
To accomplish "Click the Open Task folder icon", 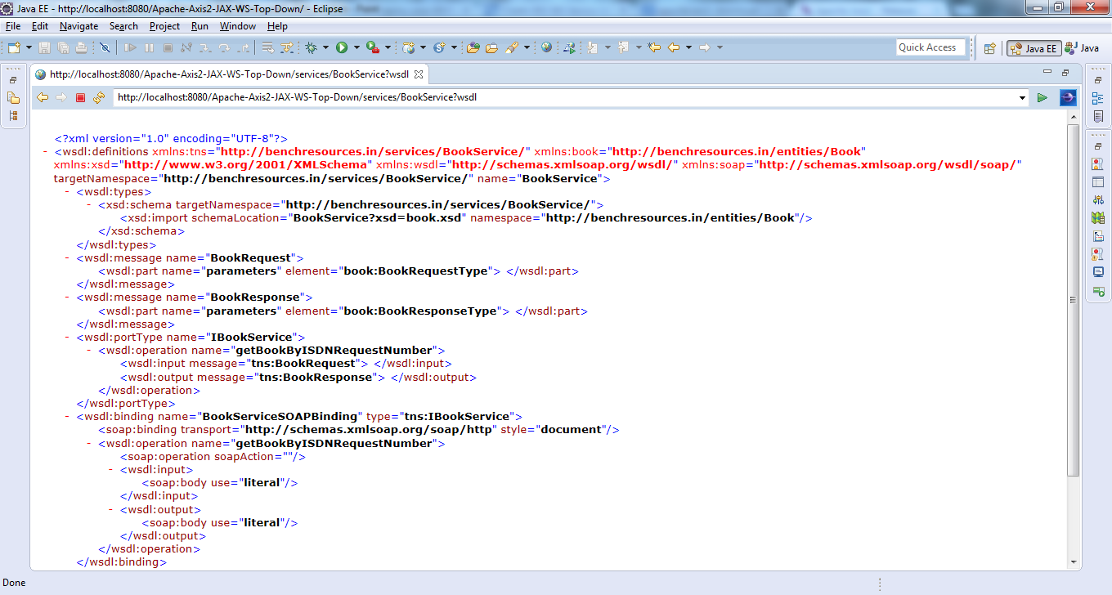I will [491, 47].
